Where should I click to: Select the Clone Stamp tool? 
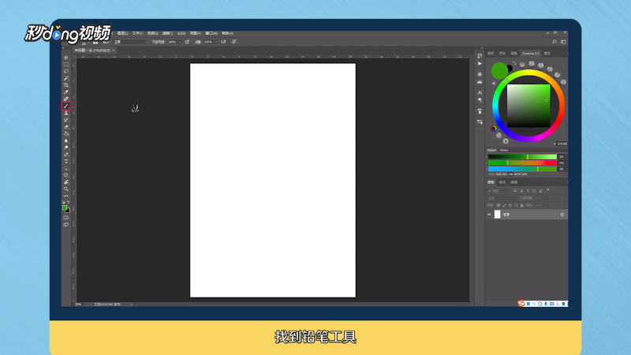tap(66, 113)
